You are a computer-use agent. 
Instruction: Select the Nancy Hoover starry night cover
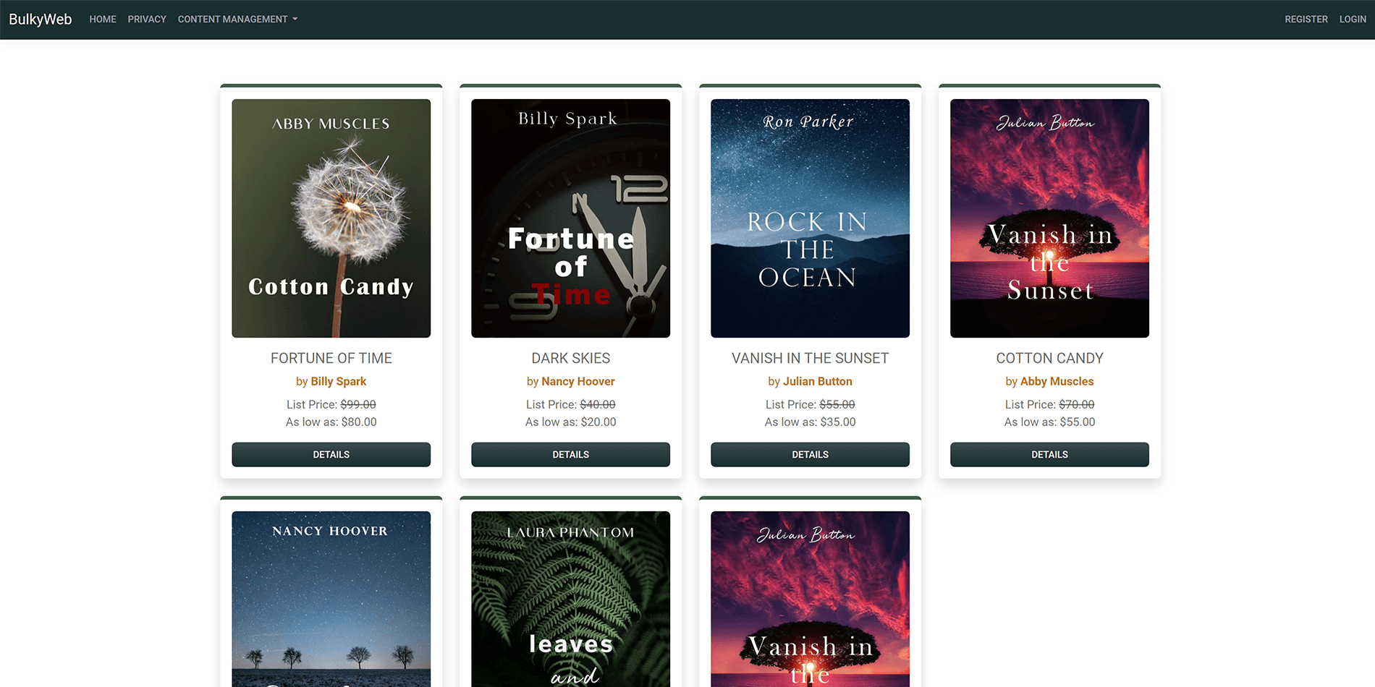click(331, 599)
